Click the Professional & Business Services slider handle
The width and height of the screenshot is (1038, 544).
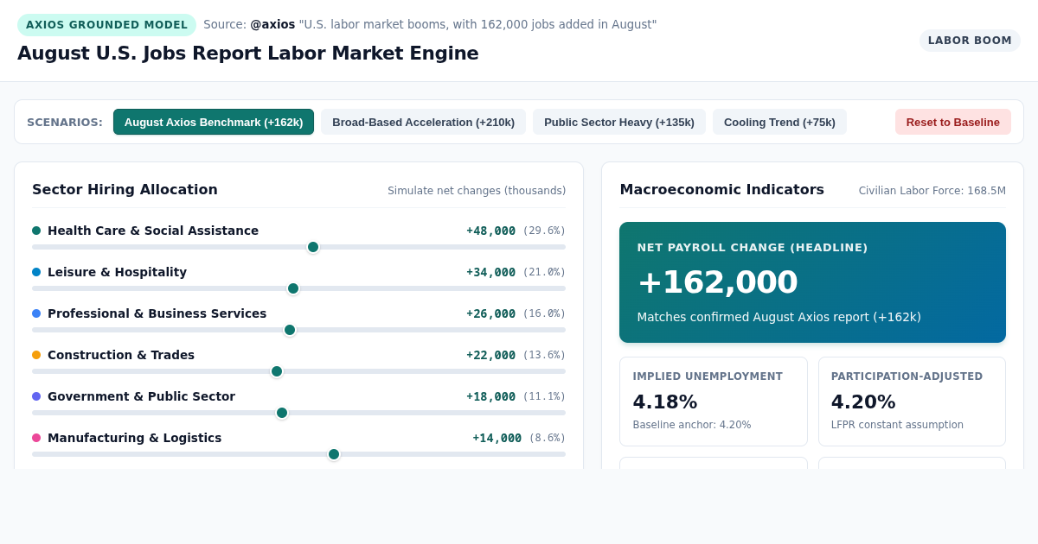(290, 330)
